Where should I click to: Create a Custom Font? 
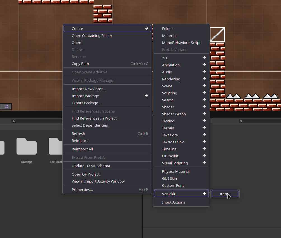(x=181, y=185)
